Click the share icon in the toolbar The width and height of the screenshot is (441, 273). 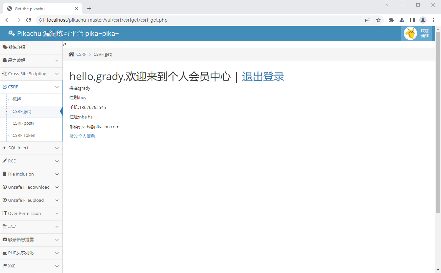[367, 20]
